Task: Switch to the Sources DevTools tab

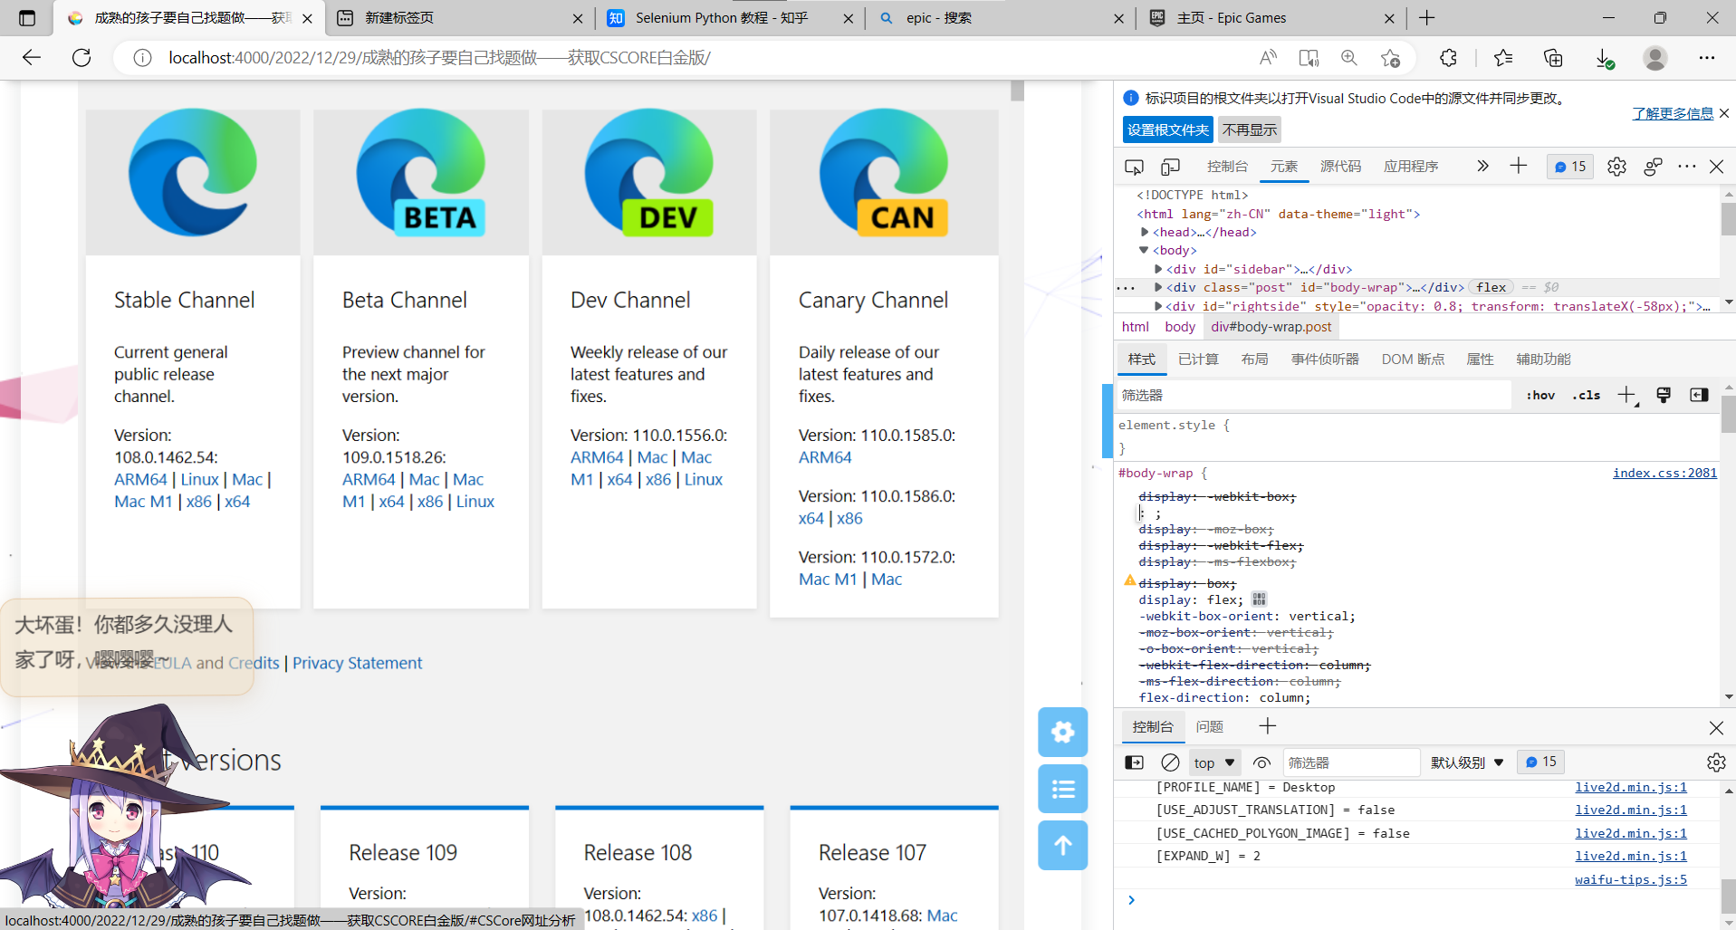Action: pos(1340,167)
